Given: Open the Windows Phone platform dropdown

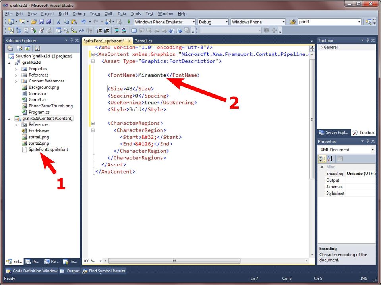Looking at the screenshot, I should [283, 22].
